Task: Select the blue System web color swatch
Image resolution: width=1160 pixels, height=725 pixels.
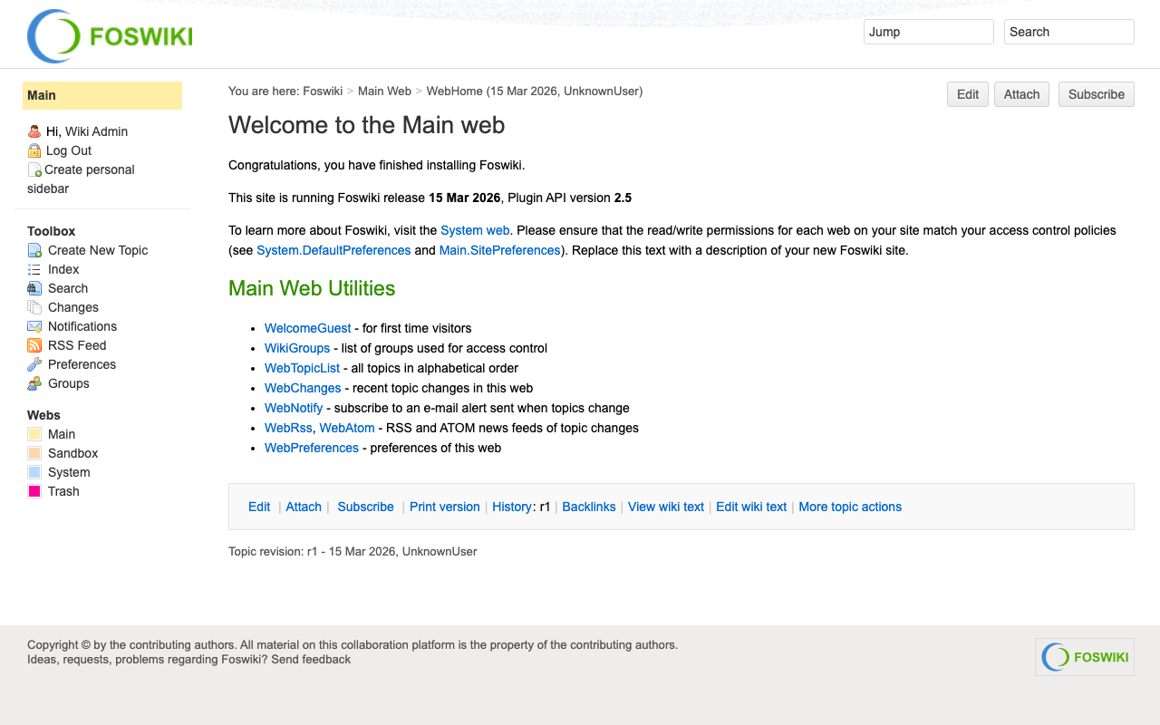Action: tap(34, 472)
